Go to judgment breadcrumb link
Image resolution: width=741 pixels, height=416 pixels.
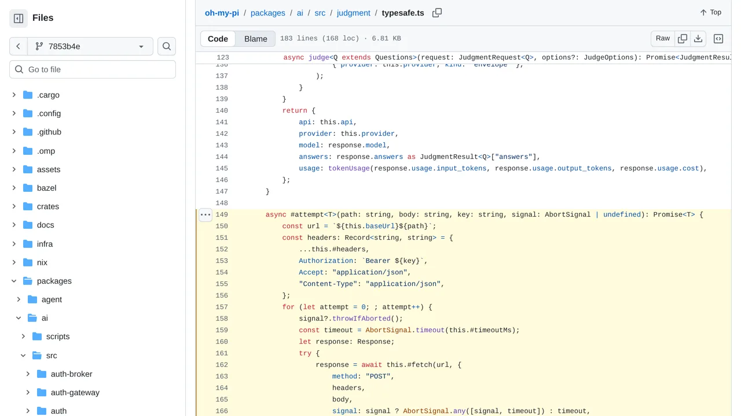click(x=354, y=13)
